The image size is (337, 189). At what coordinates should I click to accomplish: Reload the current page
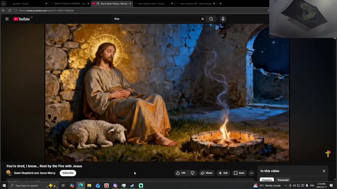click(10, 10)
